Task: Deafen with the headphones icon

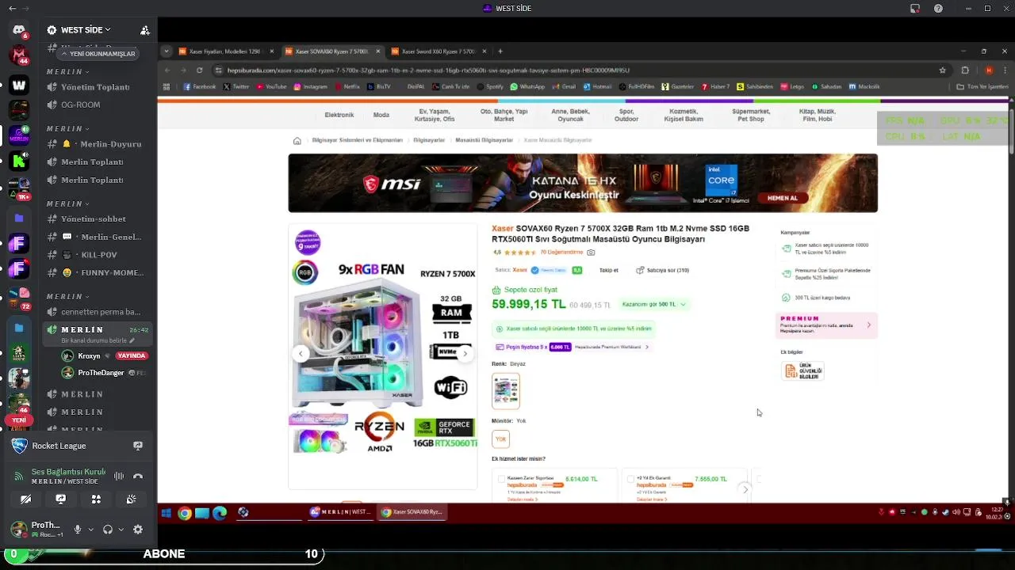Action: click(108, 530)
